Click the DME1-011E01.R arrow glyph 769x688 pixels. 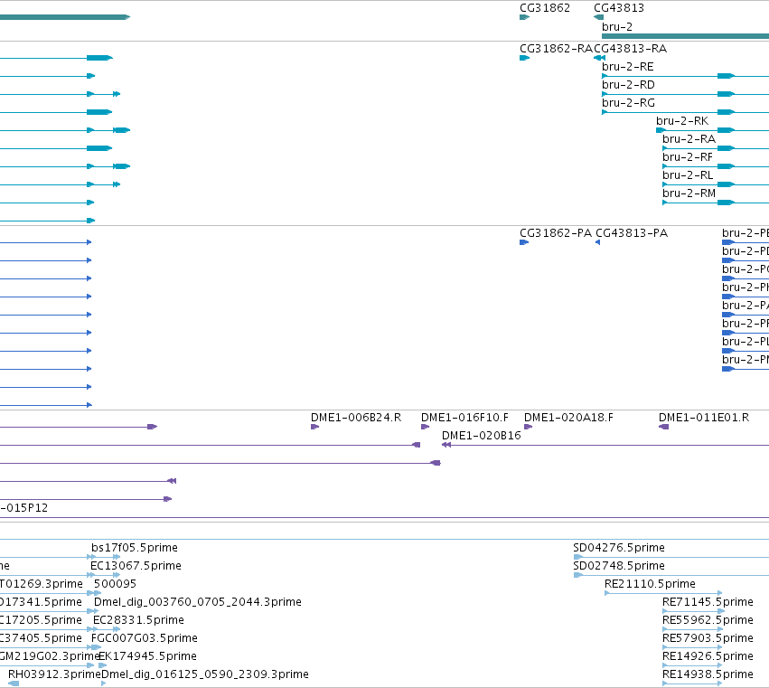point(663,427)
